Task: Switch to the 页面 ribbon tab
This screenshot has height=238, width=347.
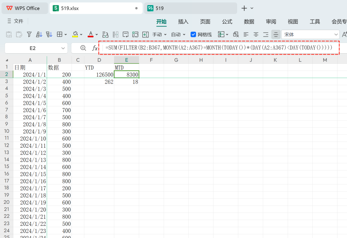Action: point(205,21)
